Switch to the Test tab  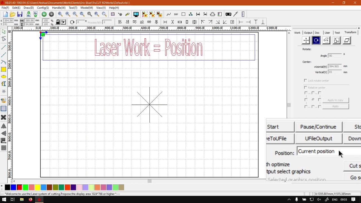pos(337,33)
